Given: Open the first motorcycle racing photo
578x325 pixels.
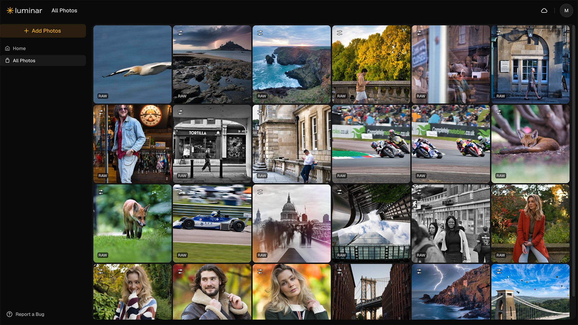Looking at the screenshot, I should click(371, 144).
